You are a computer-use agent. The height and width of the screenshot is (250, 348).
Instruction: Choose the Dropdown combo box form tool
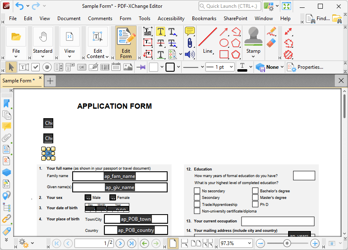click(x=70, y=67)
